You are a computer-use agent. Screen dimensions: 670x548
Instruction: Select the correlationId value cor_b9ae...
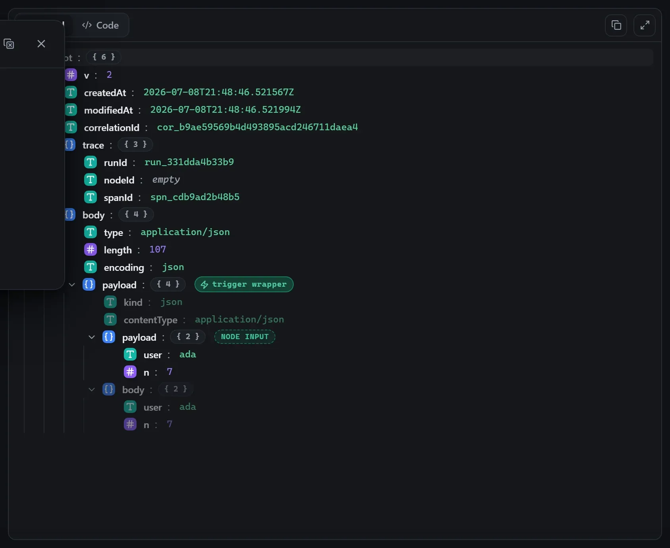click(x=257, y=127)
